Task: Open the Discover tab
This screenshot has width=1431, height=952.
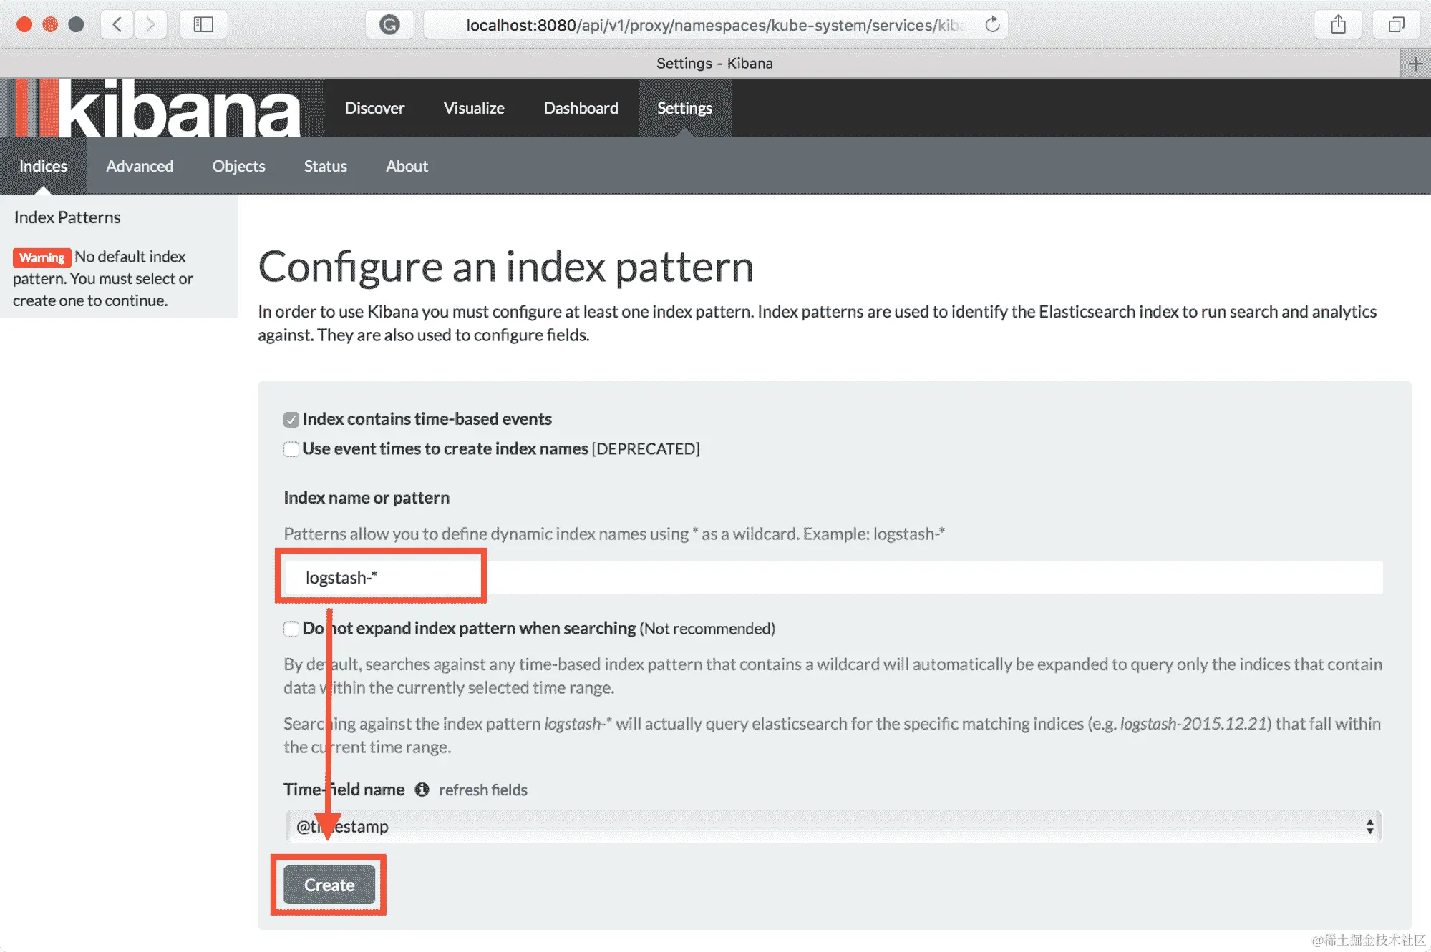Action: point(374,108)
